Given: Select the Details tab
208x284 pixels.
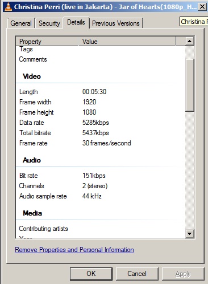Looking at the screenshot, I should pyautogui.click(x=76, y=22).
